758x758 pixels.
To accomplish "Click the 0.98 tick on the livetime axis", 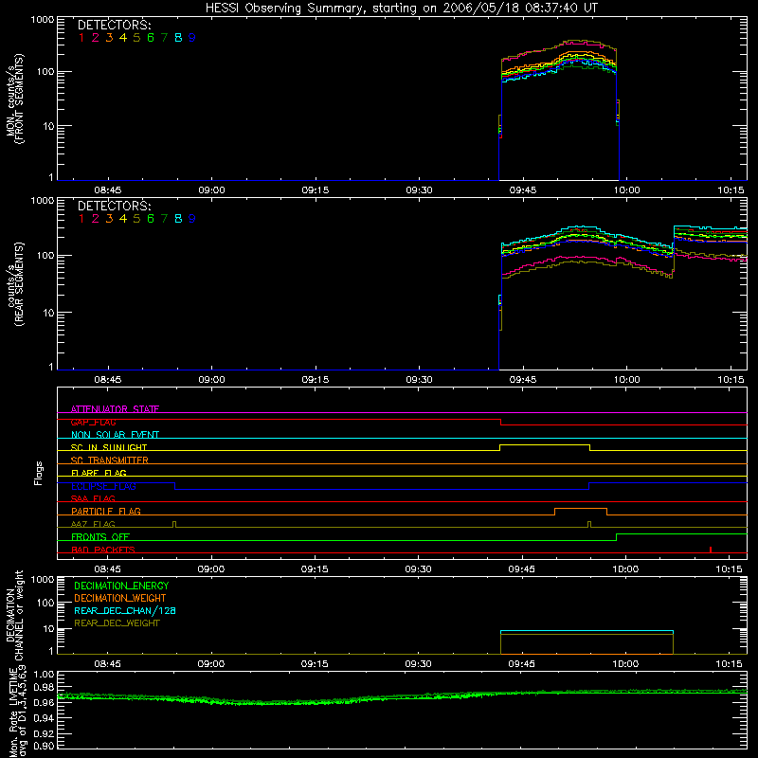I will tap(45, 688).
